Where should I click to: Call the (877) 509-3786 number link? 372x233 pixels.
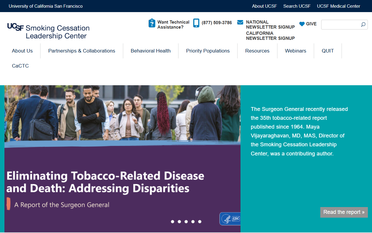217,23
